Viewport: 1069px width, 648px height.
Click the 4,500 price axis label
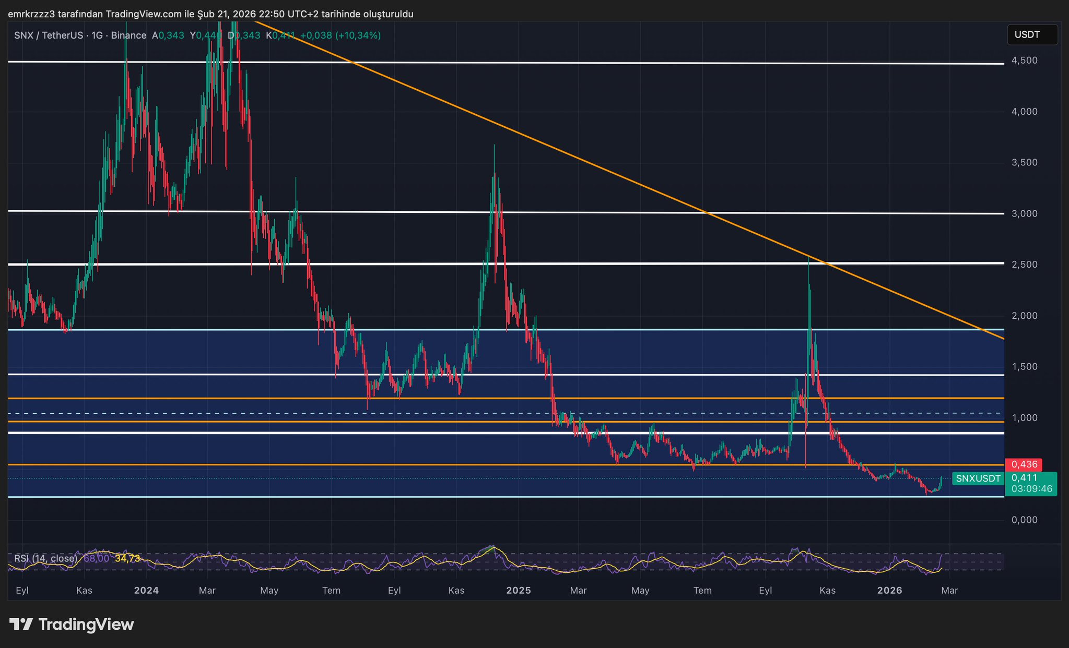pyautogui.click(x=1024, y=61)
